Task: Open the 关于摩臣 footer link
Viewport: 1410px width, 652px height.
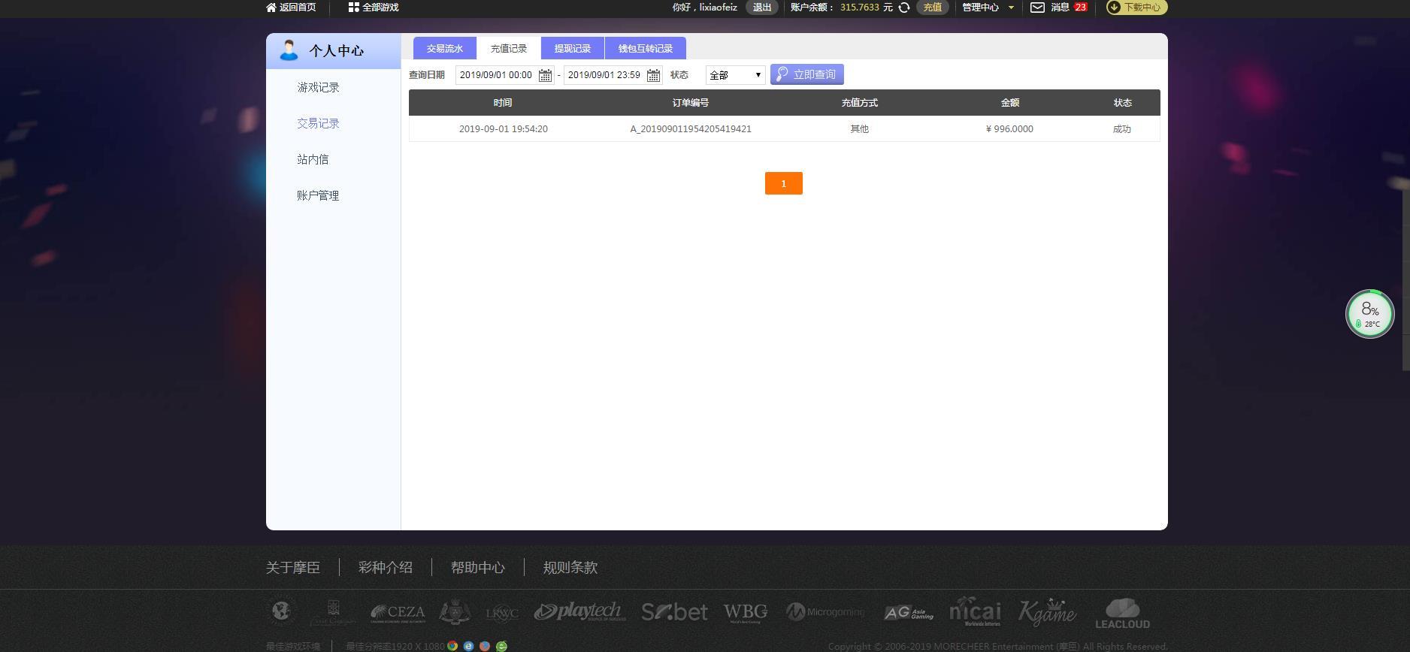Action: click(x=293, y=568)
